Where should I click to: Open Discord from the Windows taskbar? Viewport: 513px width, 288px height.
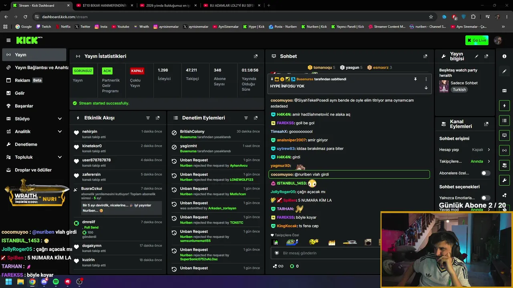point(44,282)
